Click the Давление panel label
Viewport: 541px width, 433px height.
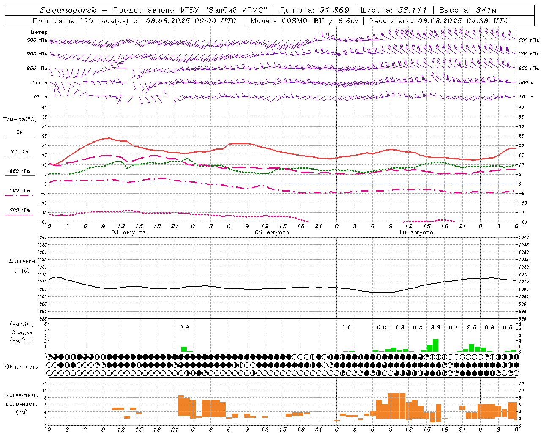pos(22,261)
